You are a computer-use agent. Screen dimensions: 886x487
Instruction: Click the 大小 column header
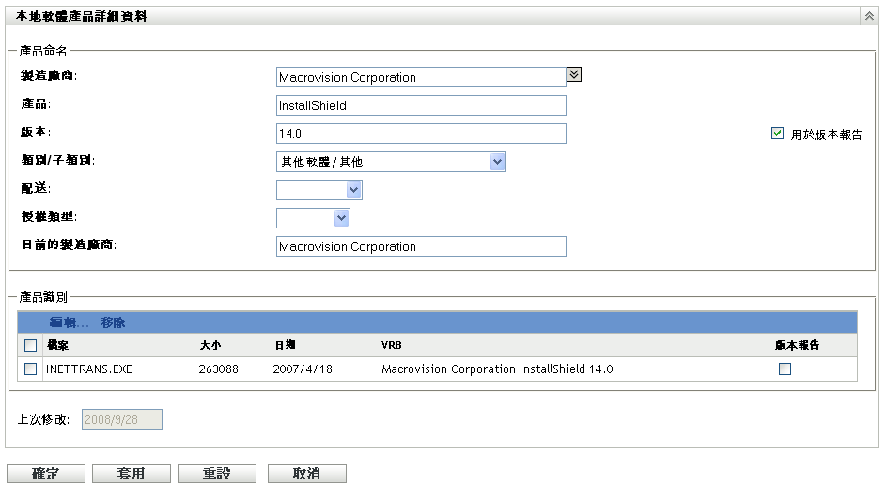(x=210, y=345)
